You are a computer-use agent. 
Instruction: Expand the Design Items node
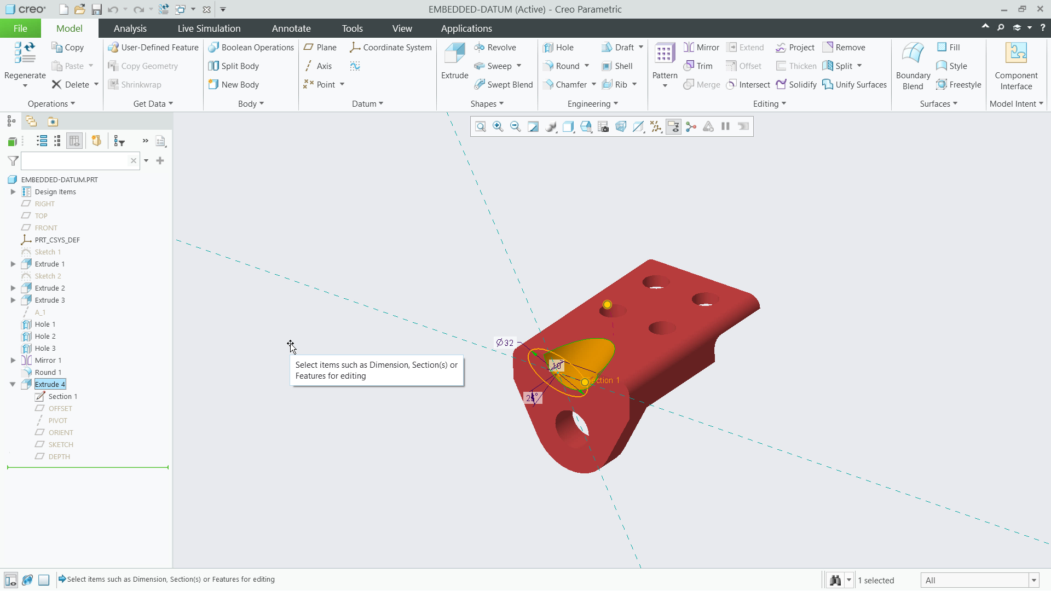tap(13, 192)
